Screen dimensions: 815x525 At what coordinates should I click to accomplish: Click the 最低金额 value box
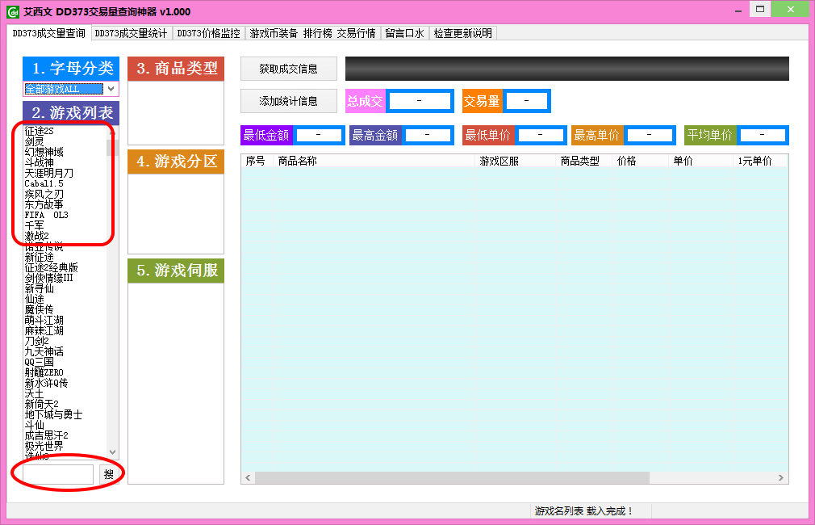coord(319,135)
